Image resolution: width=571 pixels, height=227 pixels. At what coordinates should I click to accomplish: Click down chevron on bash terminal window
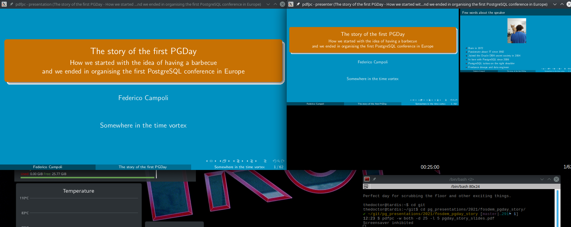(x=542, y=179)
